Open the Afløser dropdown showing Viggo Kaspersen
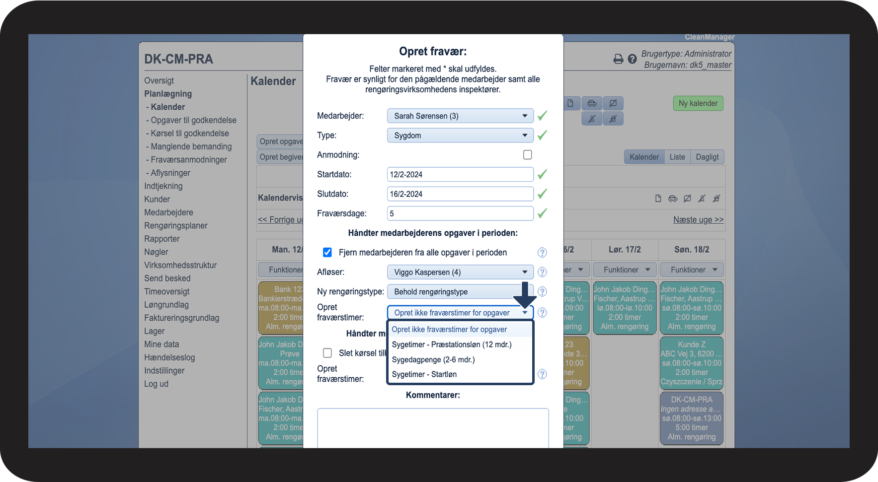Screen dimensions: 878x482 point(460,272)
